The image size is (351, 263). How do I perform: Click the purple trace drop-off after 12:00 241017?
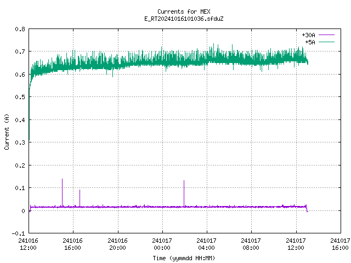[307, 209]
